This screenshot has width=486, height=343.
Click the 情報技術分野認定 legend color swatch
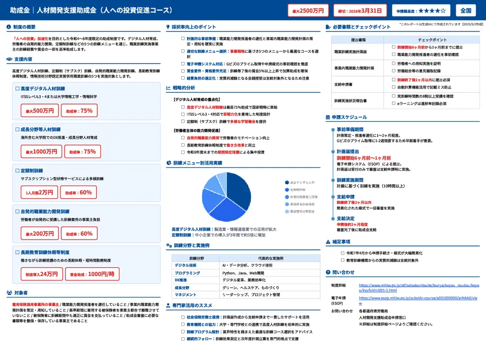(x=287, y=211)
